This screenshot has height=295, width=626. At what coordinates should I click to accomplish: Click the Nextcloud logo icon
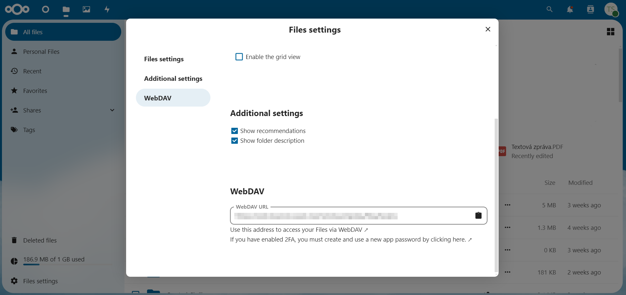[x=17, y=9]
